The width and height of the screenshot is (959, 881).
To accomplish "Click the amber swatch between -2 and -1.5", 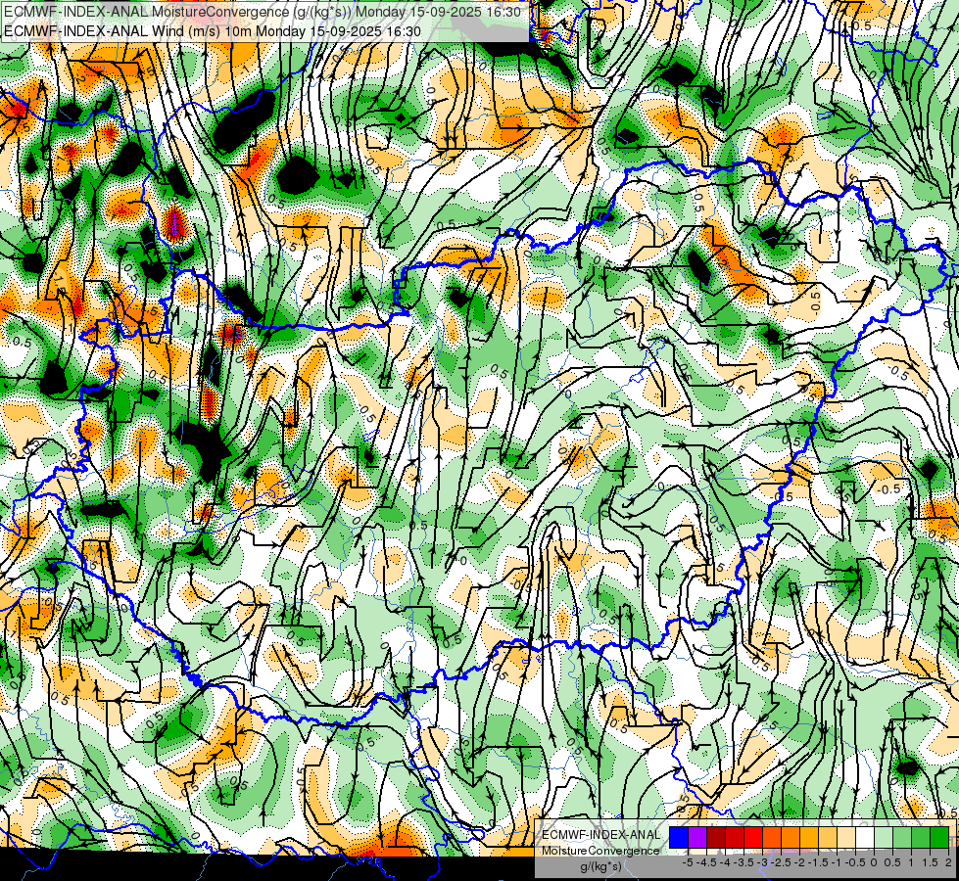I will [x=809, y=838].
